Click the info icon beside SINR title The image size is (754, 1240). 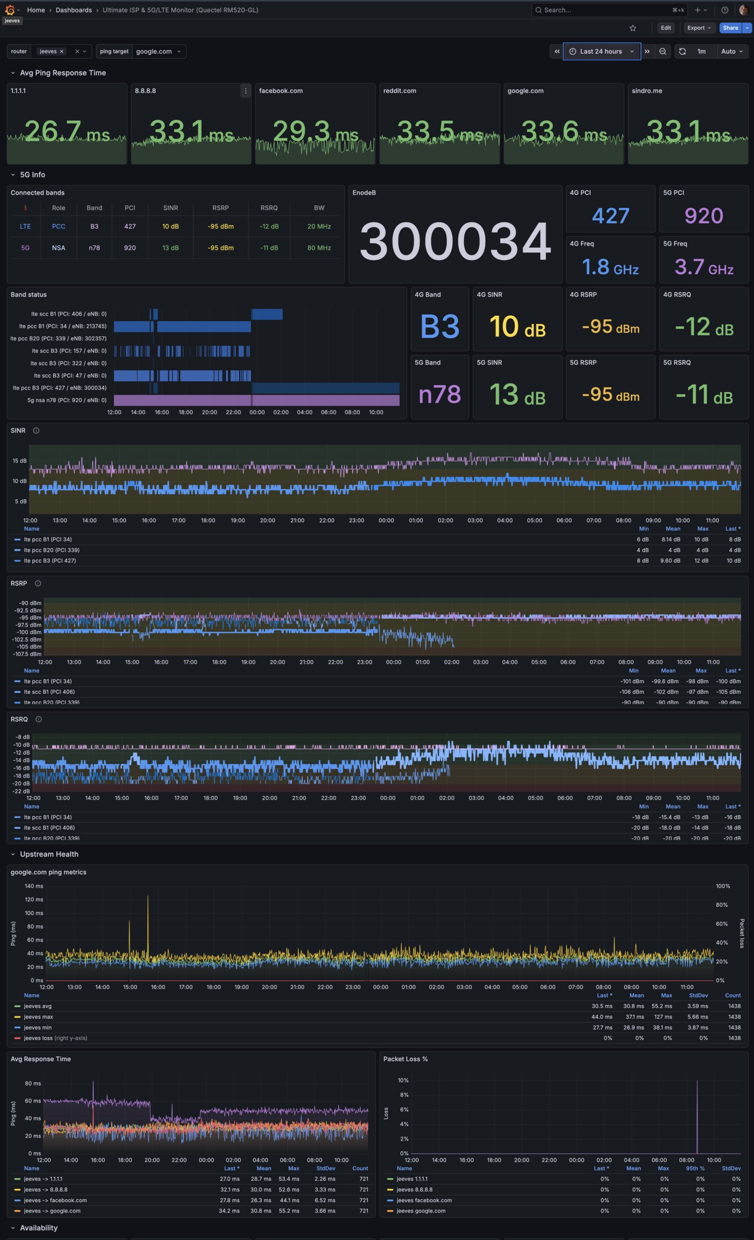(36, 430)
